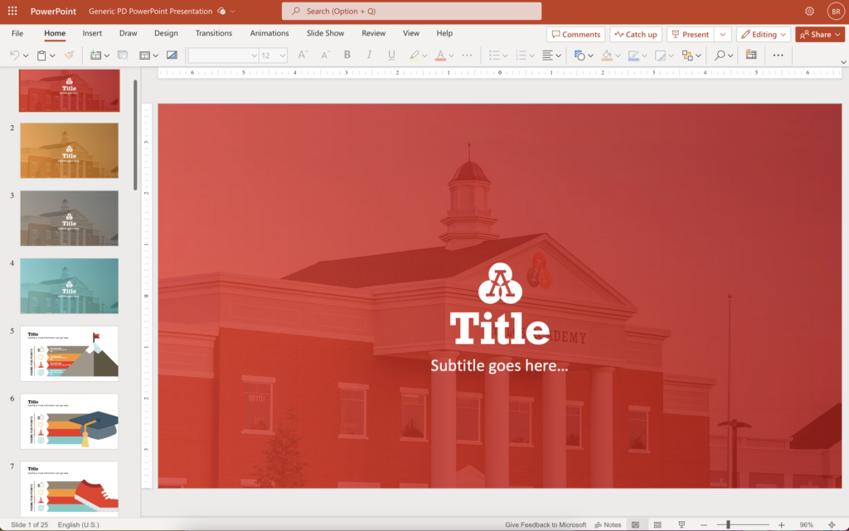The width and height of the screenshot is (849, 531).
Task: Click the Present button
Action: 691,34
